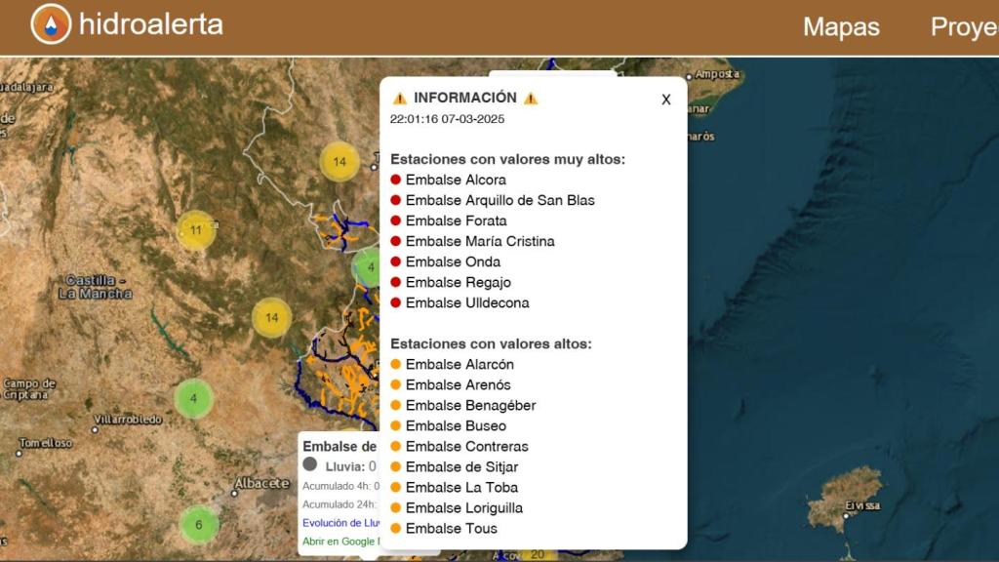Click the gray Lluvia dot in station popup
999x562 pixels.
(309, 464)
